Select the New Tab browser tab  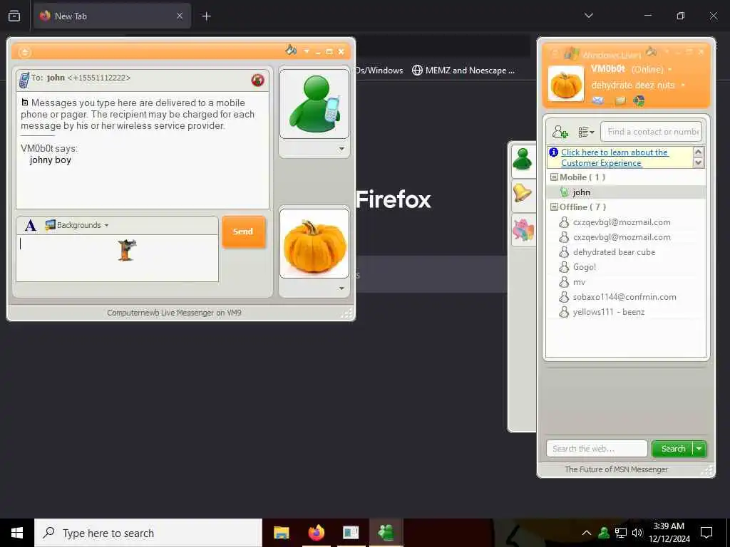pyautogui.click(x=112, y=16)
